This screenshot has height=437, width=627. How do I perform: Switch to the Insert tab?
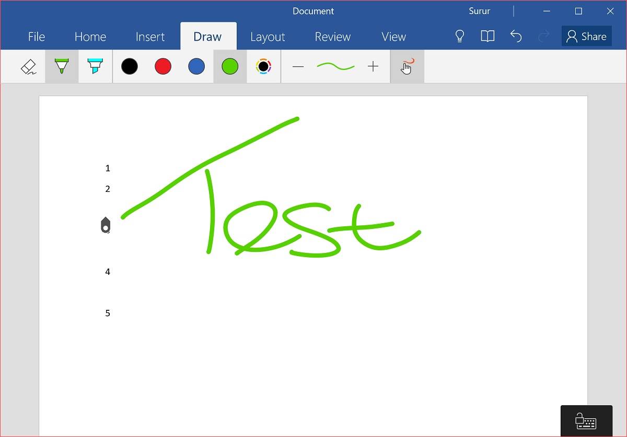coord(150,37)
